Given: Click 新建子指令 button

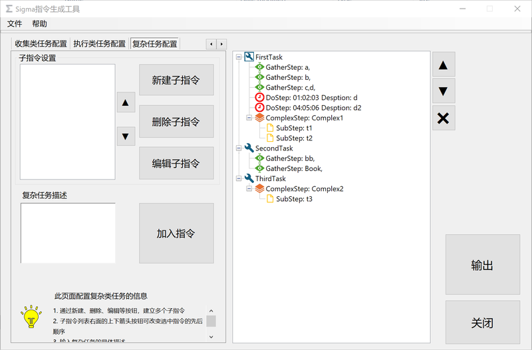Looking at the screenshot, I should (176, 80).
